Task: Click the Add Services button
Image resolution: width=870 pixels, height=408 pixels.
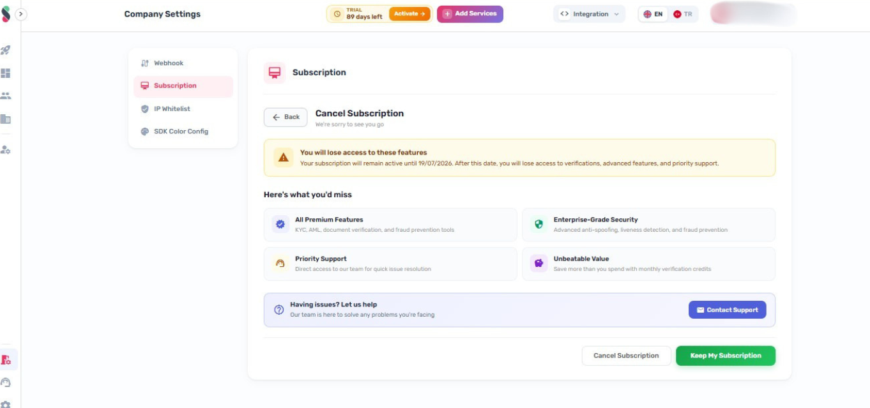Action: (470, 14)
